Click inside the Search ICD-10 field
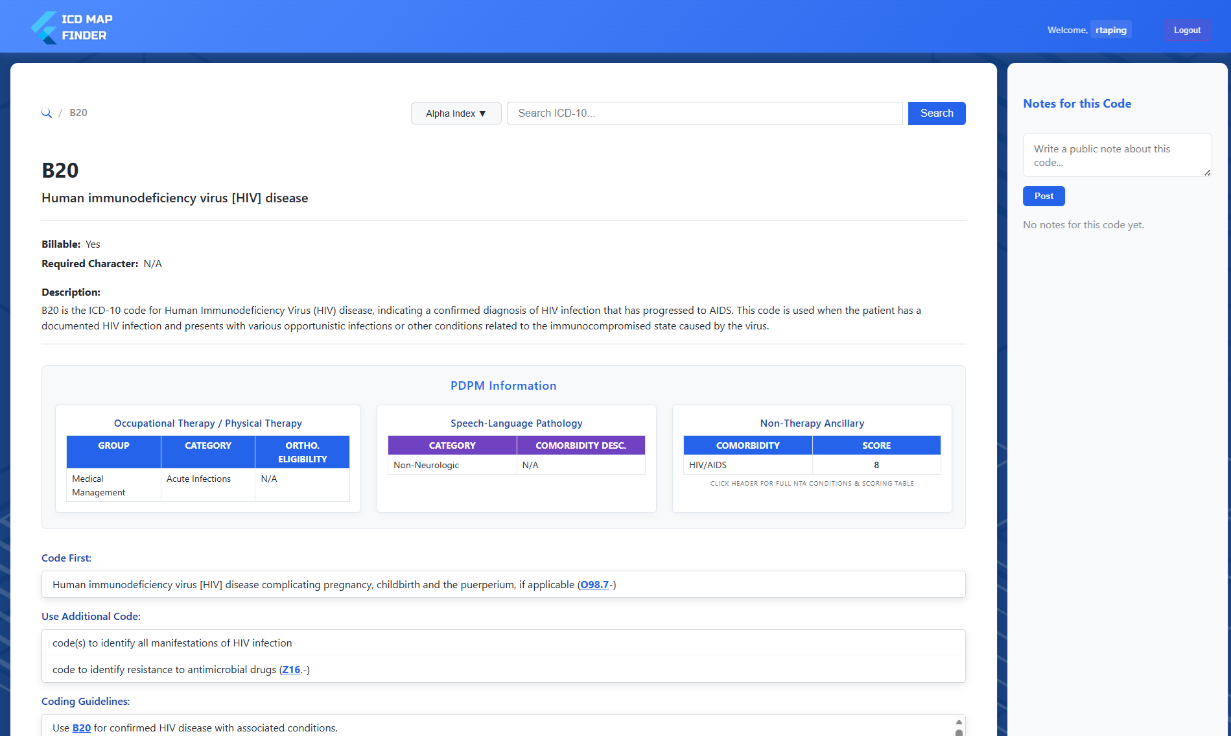1231x736 pixels. tap(705, 113)
